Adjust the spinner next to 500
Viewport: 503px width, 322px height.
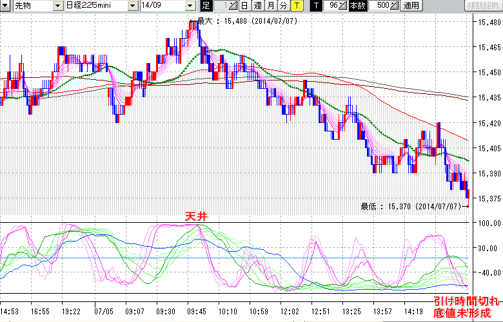pyautogui.click(x=394, y=6)
